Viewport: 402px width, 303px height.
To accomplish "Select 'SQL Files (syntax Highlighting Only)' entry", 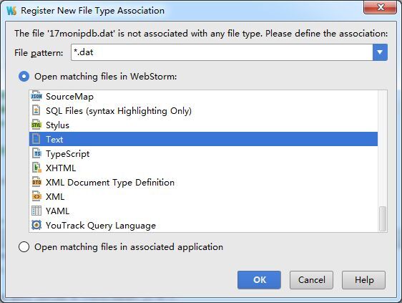I will point(203,111).
